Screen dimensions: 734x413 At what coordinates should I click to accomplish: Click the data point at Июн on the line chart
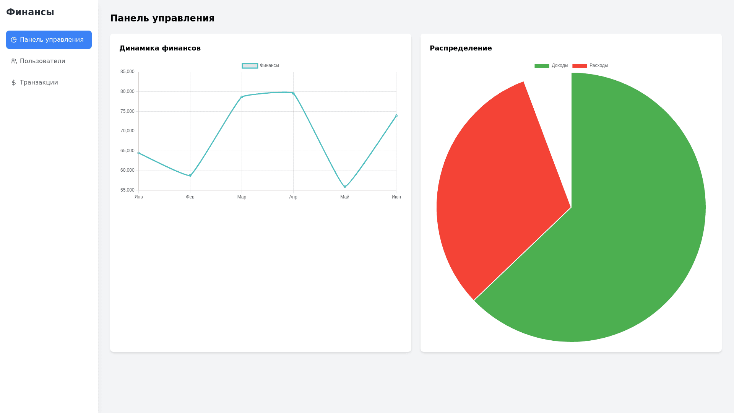396,115
